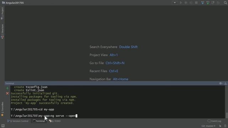Toggle tool window buttons icon bottom-left
228x128 pixels.
[3, 126]
